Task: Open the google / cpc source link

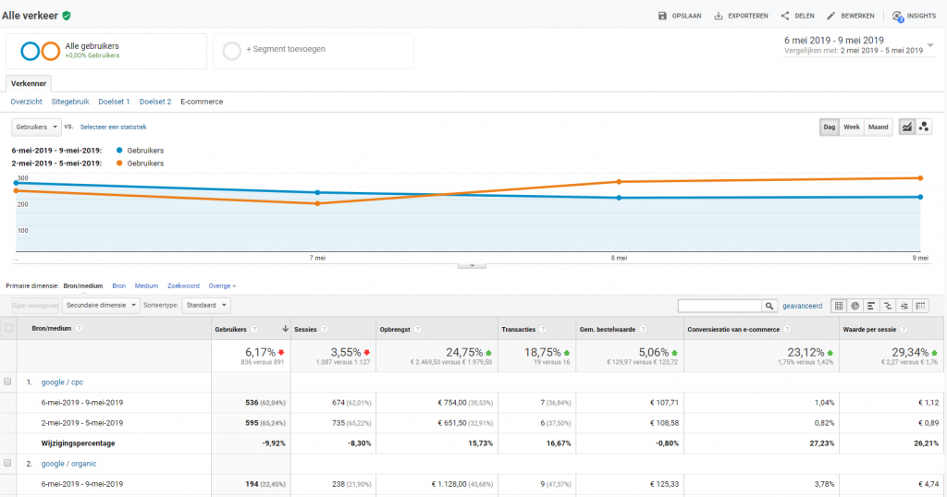Action: click(x=62, y=382)
